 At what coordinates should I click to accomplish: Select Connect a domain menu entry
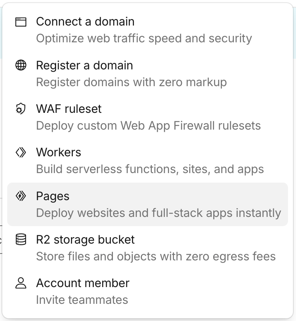[85, 22]
